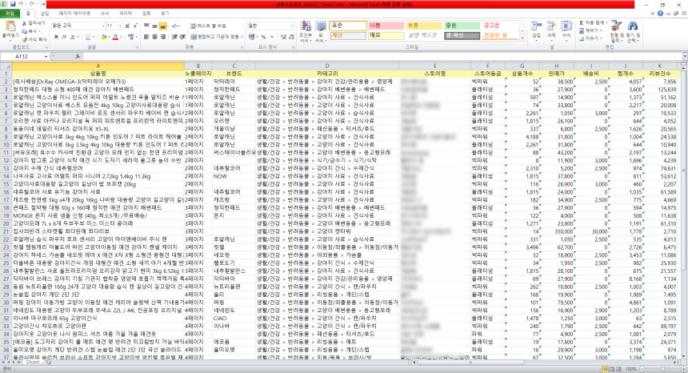Viewport: 688px width, 373px height.
Task: Click the Paste (붙여넣기) clipboard icon
Action: pos(10,26)
